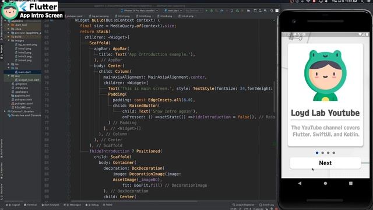Tap the emulator's Back navigation triangle
Image resolution: width=373 pixels, height=210 pixels.
pos(300,183)
